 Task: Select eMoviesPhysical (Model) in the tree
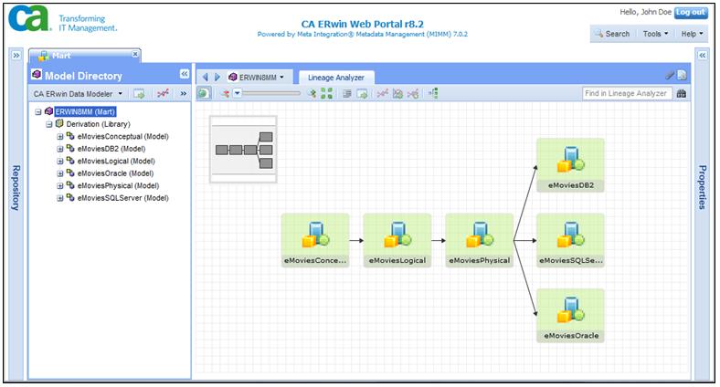118,186
